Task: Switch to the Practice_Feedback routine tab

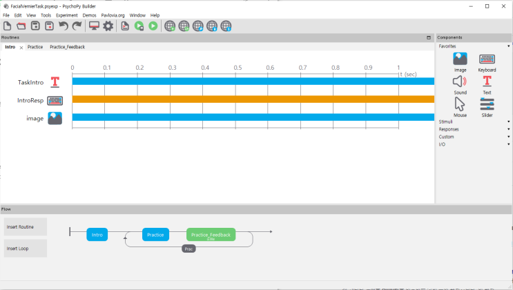Action: pos(68,47)
